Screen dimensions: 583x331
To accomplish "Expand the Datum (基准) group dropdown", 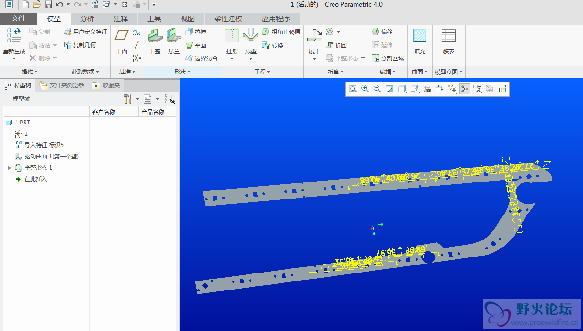I will pos(127,72).
